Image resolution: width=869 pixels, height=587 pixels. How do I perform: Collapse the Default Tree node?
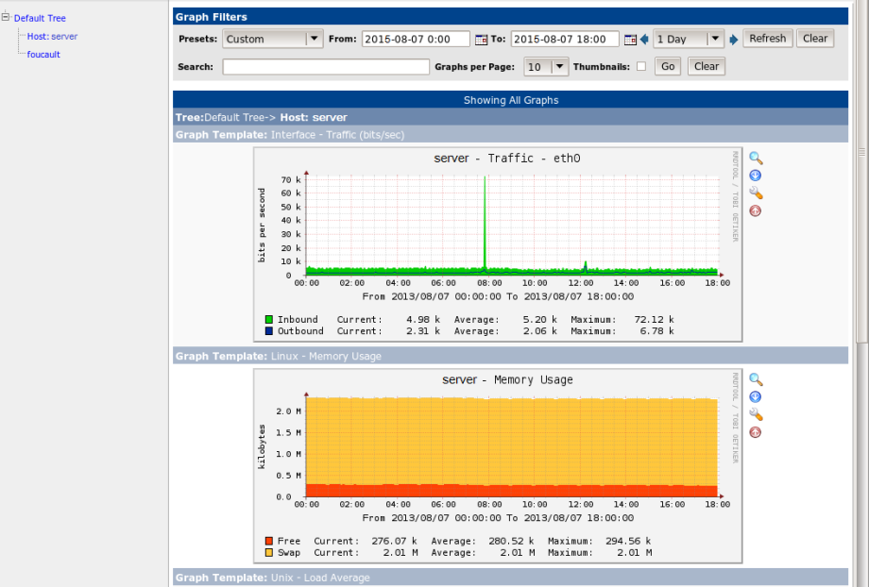pos(6,17)
